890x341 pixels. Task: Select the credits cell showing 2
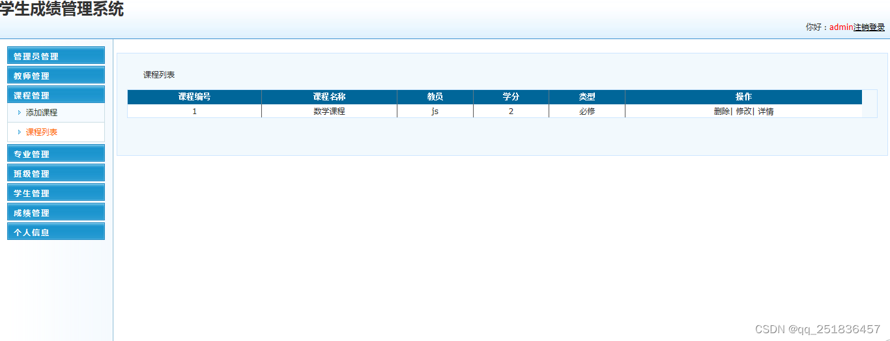511,111
